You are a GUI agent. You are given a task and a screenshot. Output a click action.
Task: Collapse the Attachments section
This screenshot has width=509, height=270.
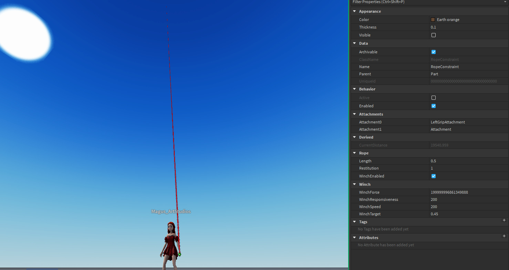pyautogui.click(x=354, y=114)
